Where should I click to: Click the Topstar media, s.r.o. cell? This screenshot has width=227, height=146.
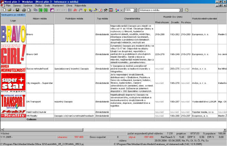(x=205, y=112)
